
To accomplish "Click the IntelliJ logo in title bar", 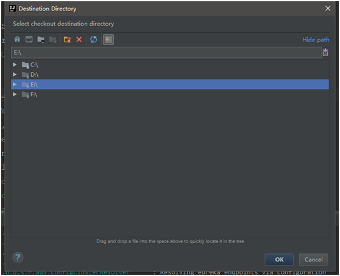I will coord(12,9).
